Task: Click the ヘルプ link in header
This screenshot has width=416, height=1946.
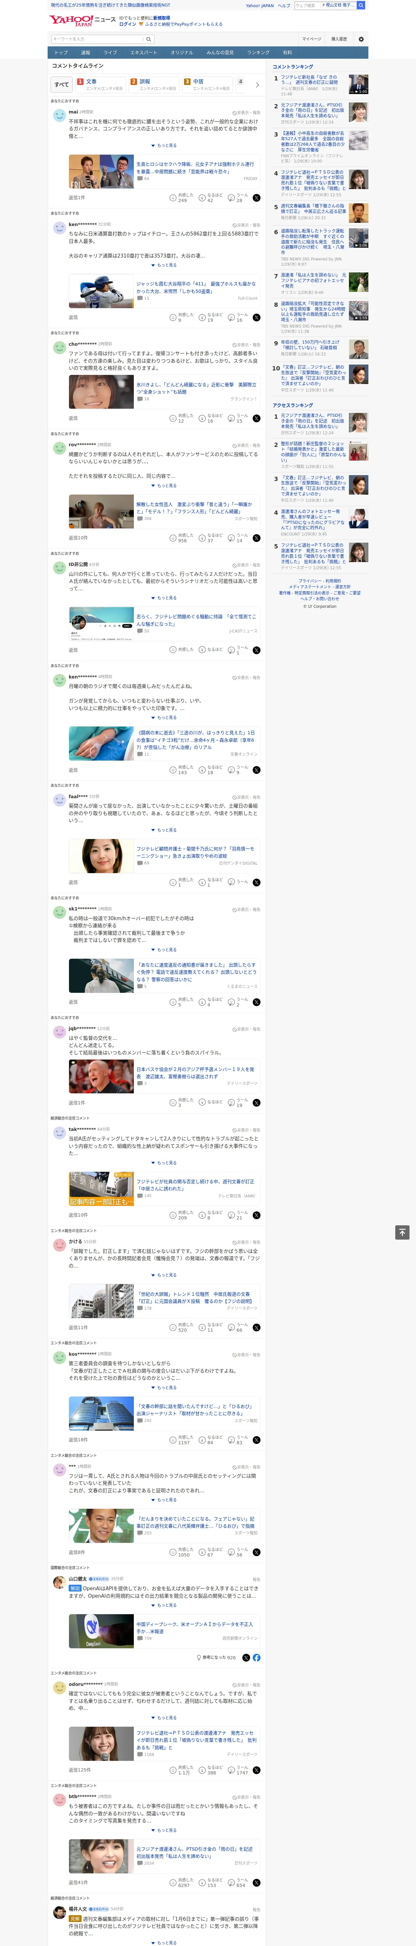Action: 284,5
